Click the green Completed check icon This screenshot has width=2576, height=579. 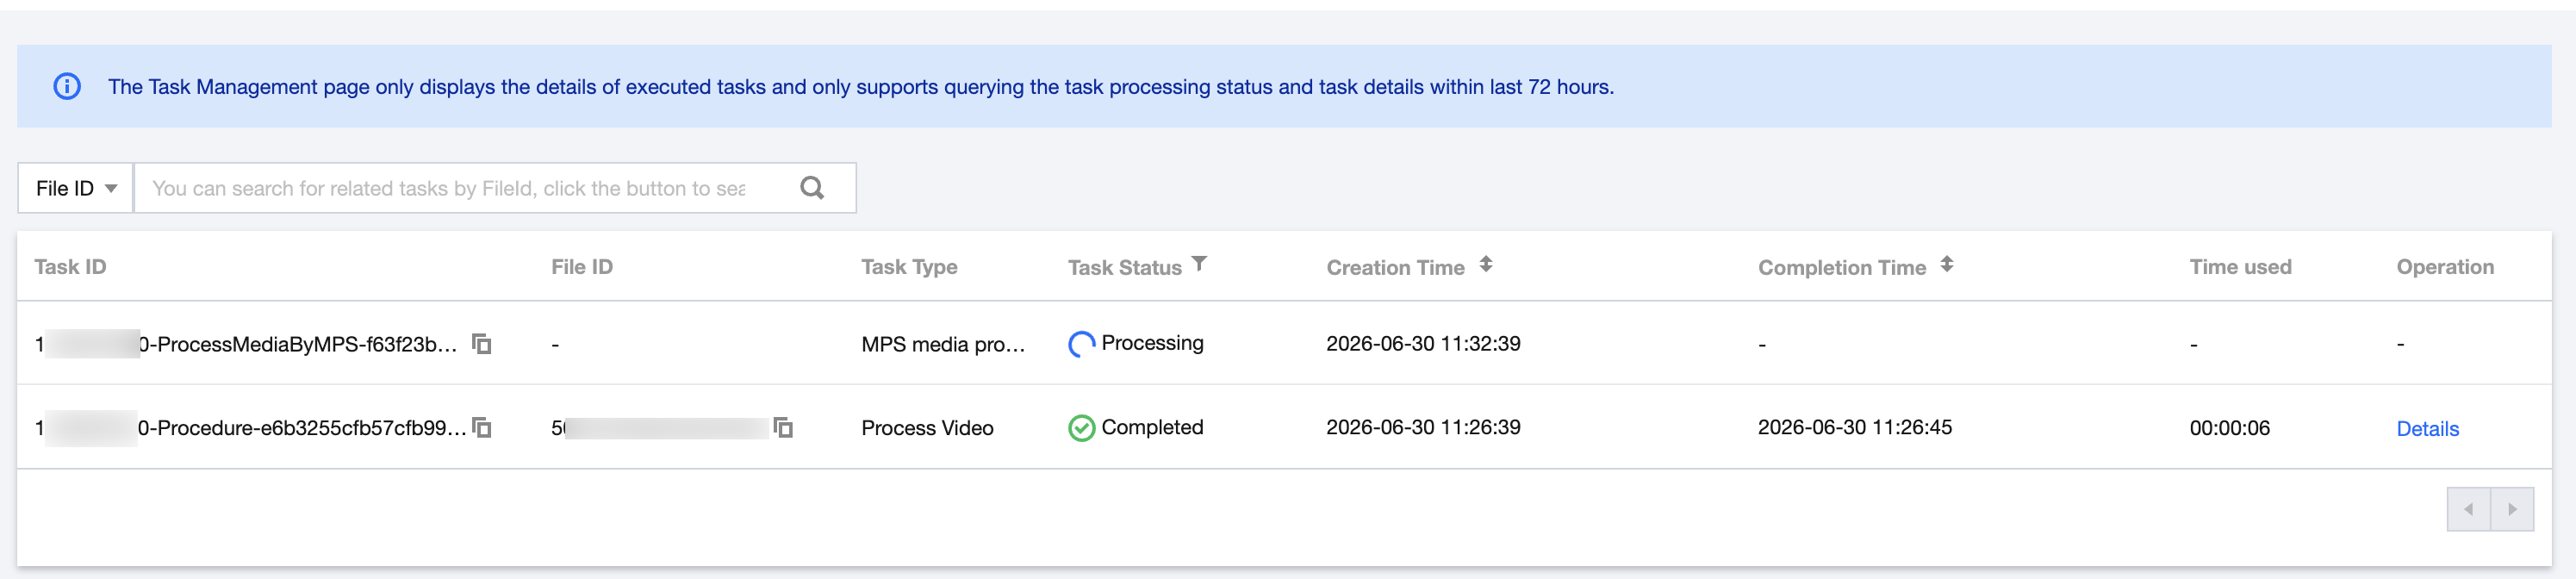pos(1082,428)
